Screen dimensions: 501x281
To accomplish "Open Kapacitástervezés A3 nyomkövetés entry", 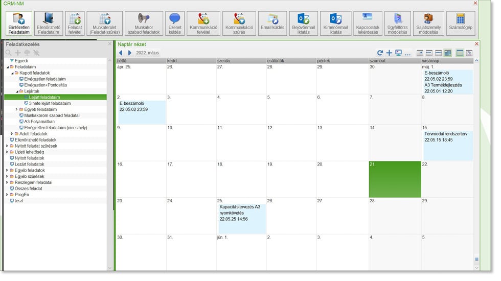I will coord(242,219).
